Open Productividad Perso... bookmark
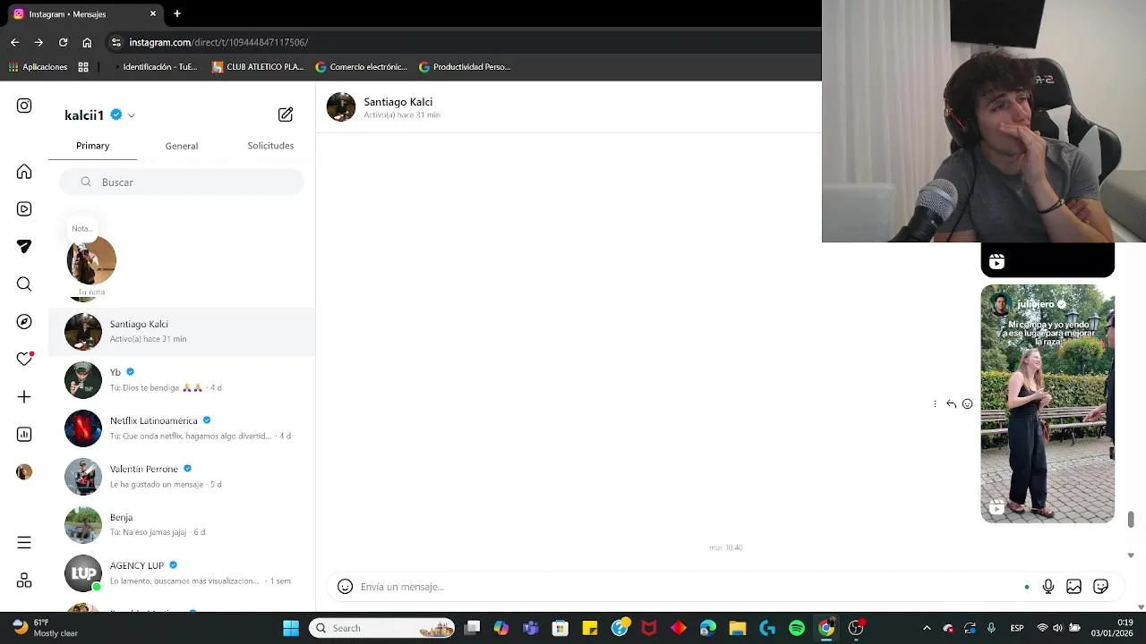 464,66
